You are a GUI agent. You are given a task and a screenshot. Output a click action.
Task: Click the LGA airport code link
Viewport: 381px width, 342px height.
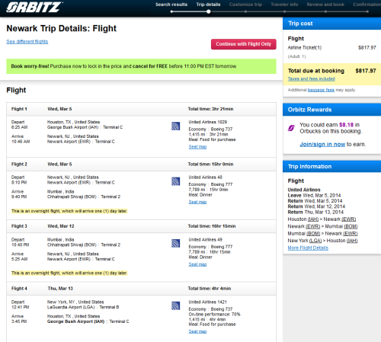[315, 241]
